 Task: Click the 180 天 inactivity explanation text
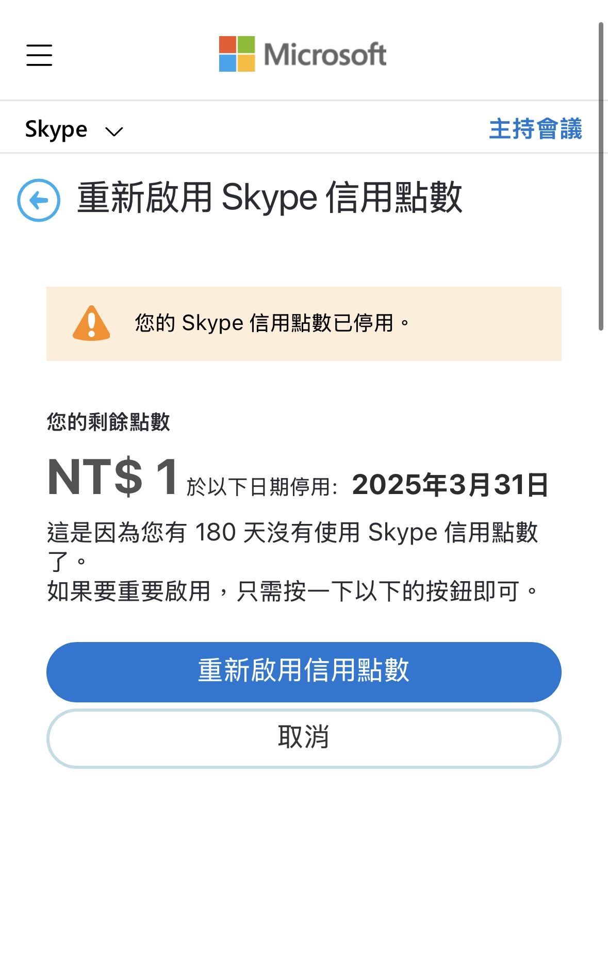coord(292,546)
